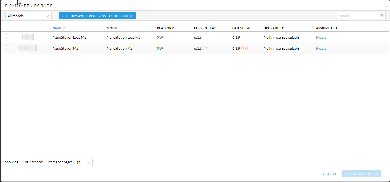Click the Cancel button
Viewport: 390px width, 182px height.
click(x=330, y=174)
